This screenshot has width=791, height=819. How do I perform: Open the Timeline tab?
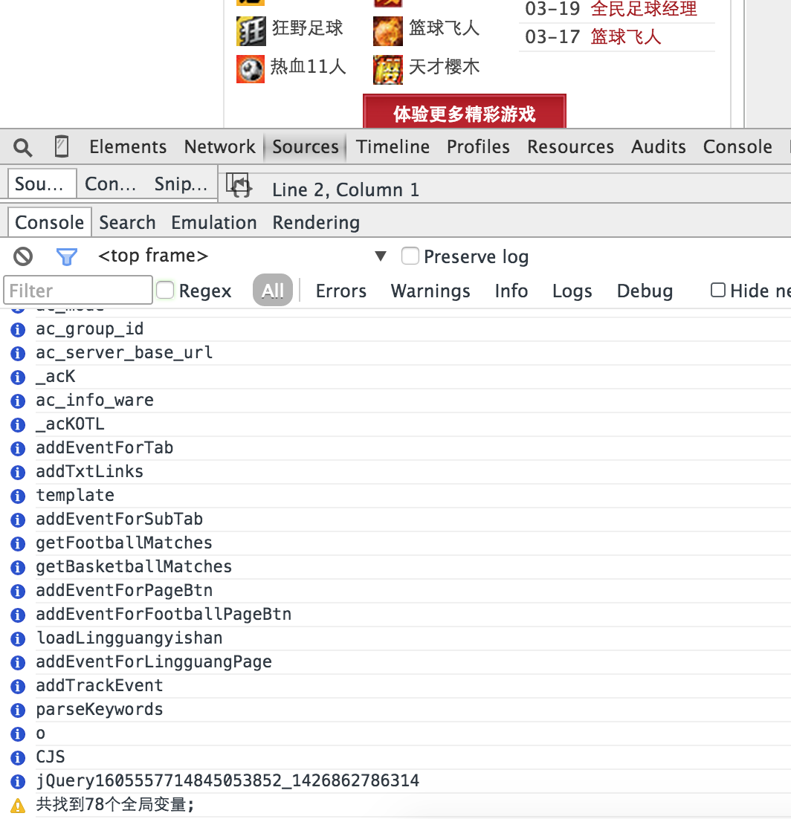click(393, 146)
